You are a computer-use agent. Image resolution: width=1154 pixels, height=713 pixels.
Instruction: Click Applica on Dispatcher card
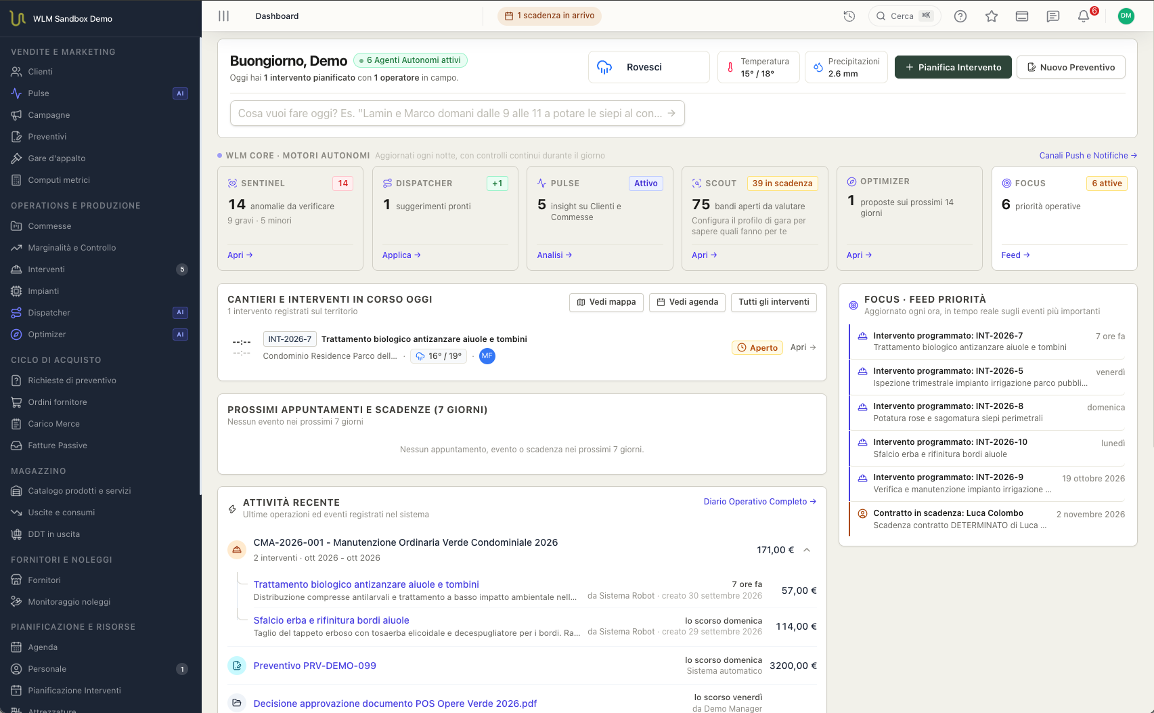401,255
